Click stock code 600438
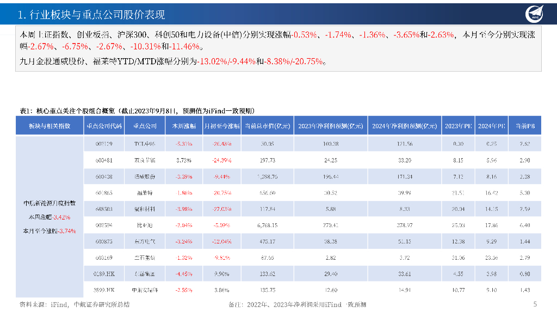 click(104, 177)
